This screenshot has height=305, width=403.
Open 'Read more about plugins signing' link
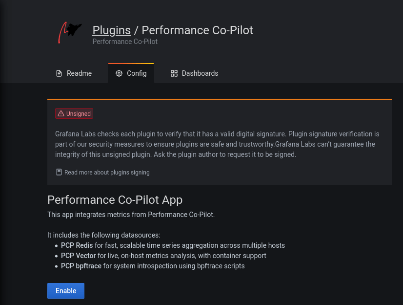(107, 173)
